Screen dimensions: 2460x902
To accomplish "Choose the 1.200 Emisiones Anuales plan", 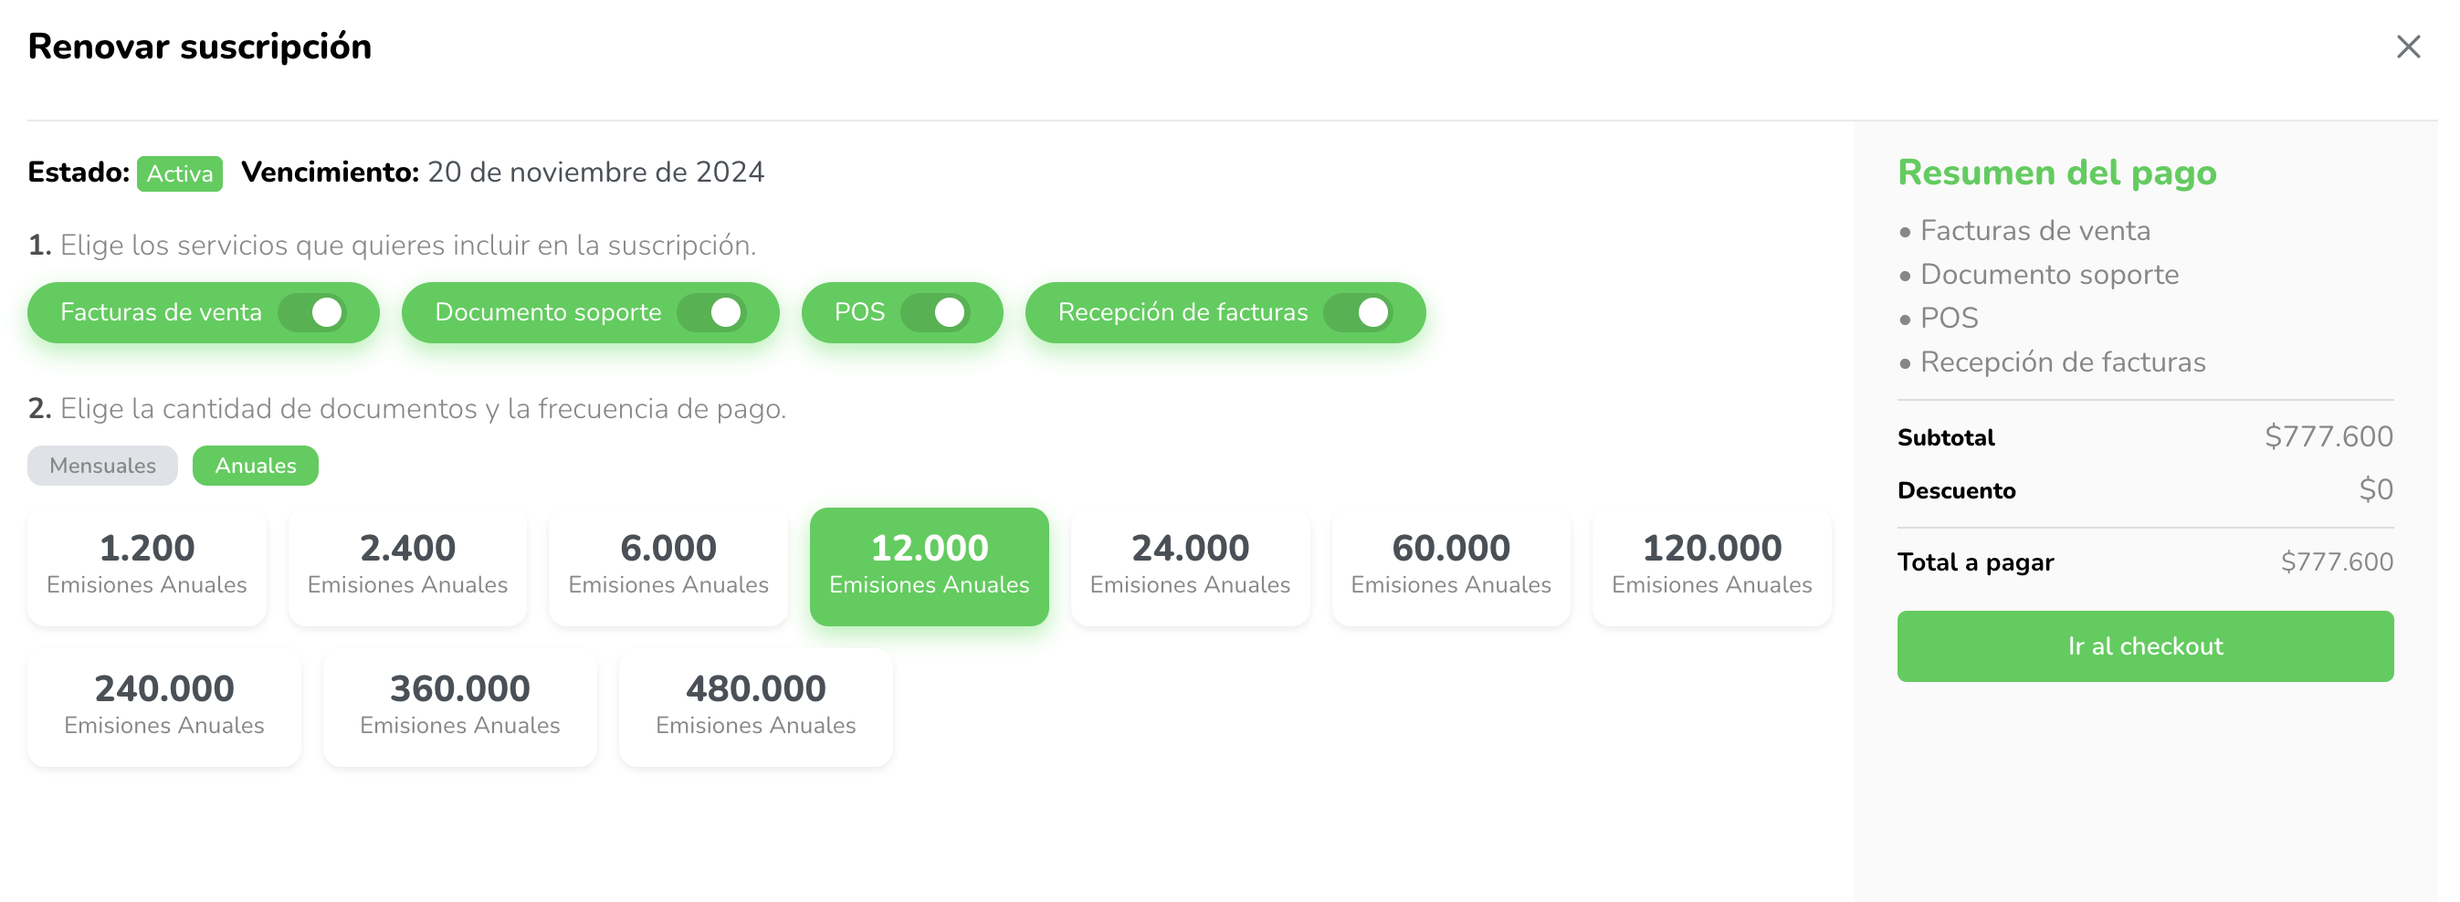I will (x=147, y=566).
